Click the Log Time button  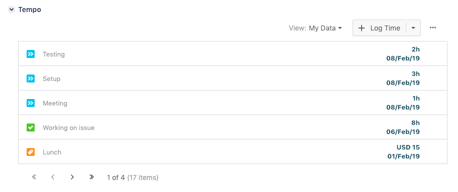pos(379,28)
